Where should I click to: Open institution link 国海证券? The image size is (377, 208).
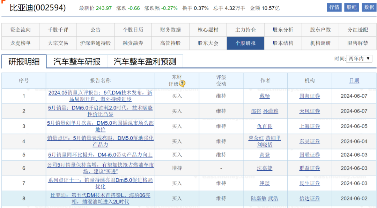tap(310, 96)
